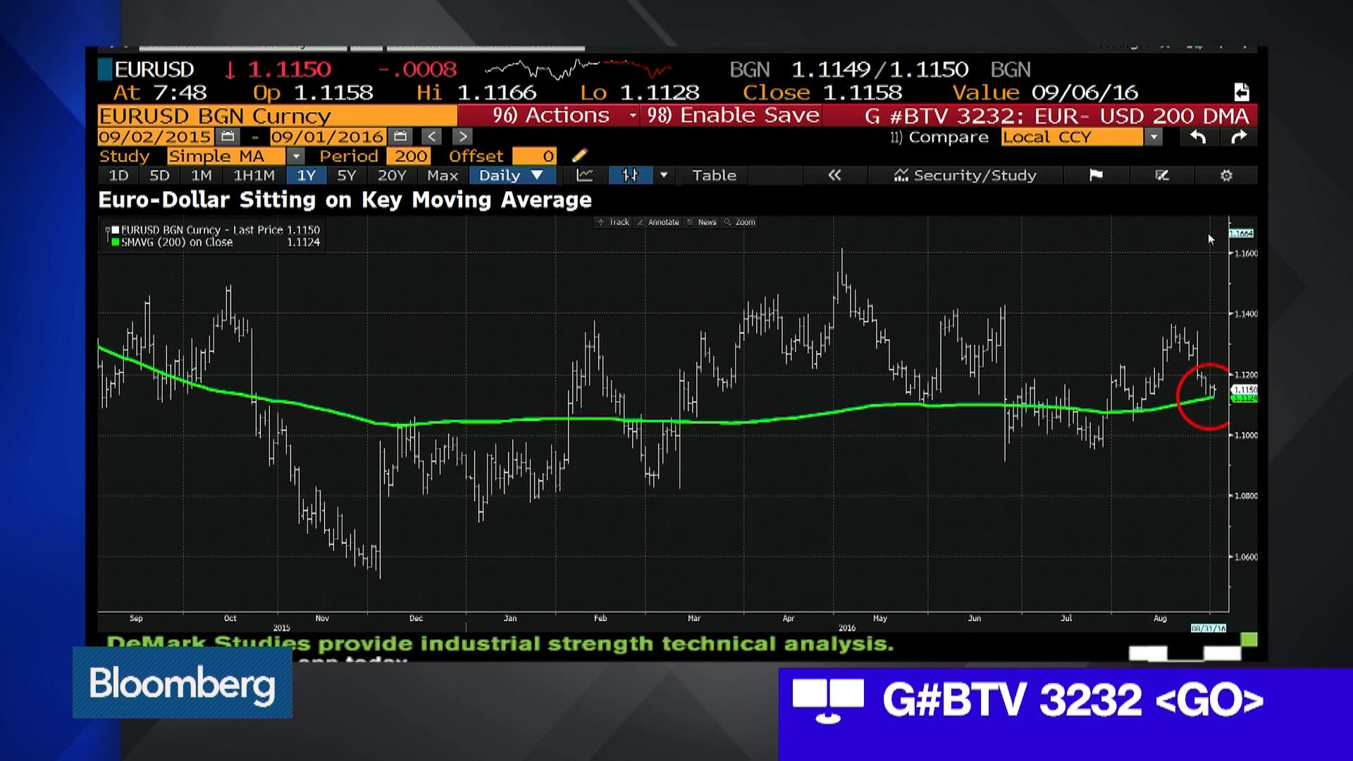Click the EURUSD ticker label
This screenshot has height=761, width=1353.
click(x=154, y=70)
